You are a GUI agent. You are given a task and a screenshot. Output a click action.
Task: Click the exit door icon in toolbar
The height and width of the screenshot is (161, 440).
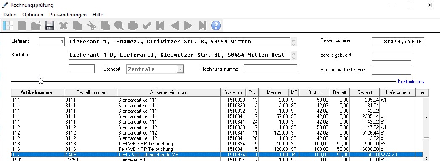8,26
